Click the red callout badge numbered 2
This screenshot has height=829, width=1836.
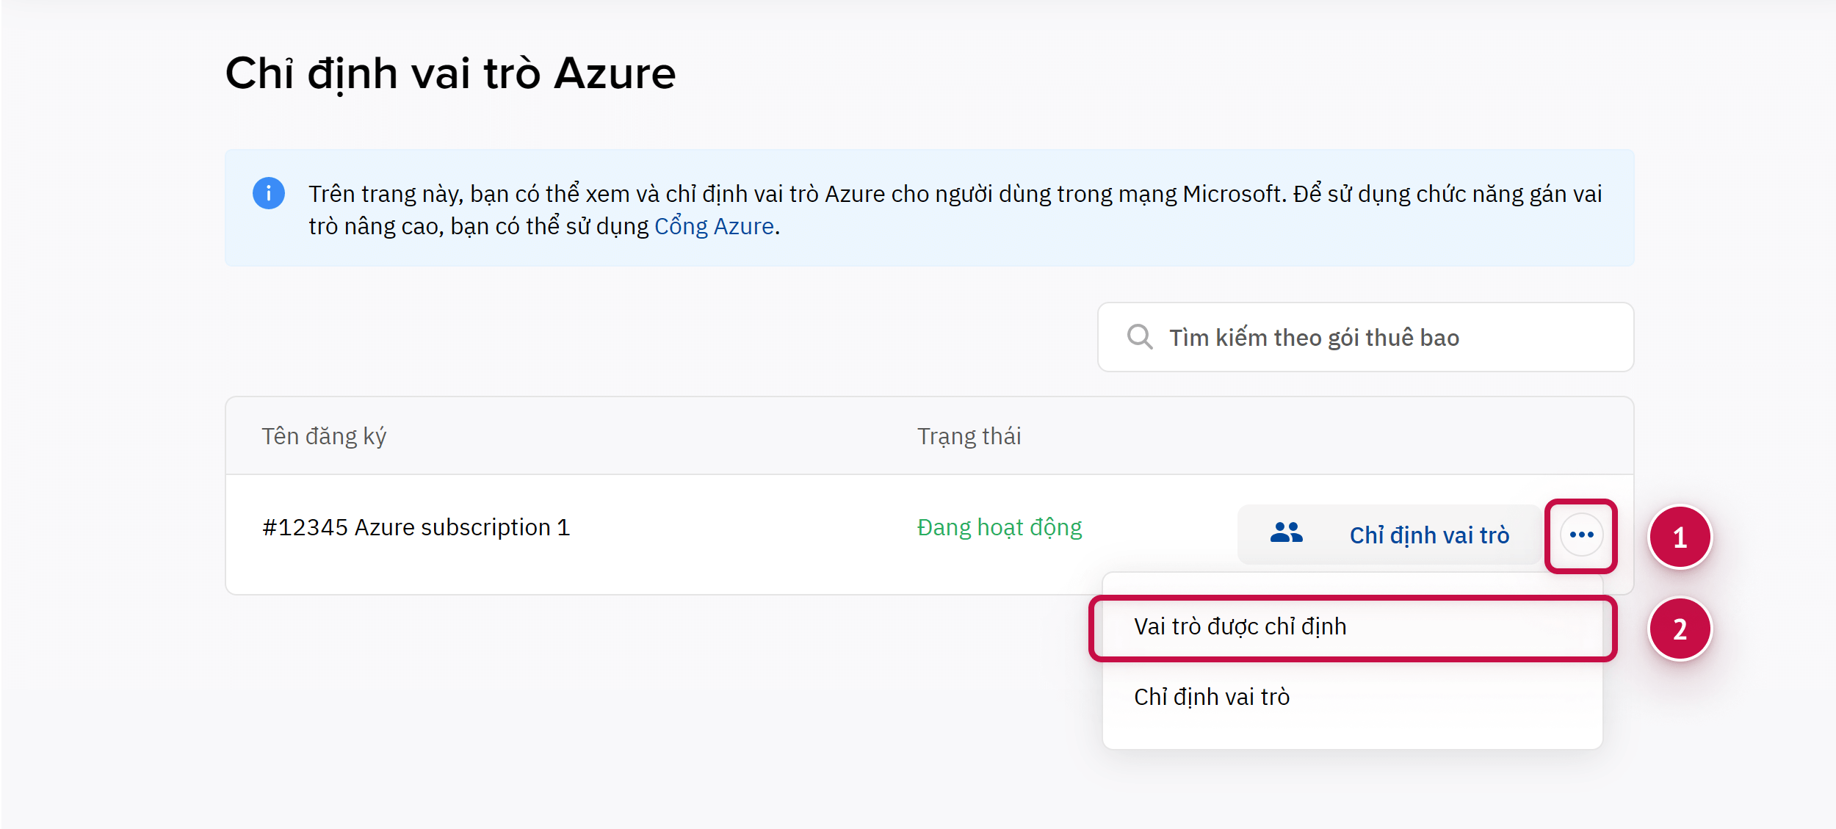(x=1680, y=629)
